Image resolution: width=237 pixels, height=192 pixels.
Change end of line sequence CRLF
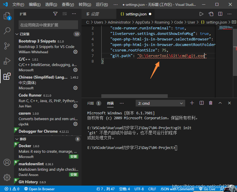pyautogui.click(x=152, y=189)
